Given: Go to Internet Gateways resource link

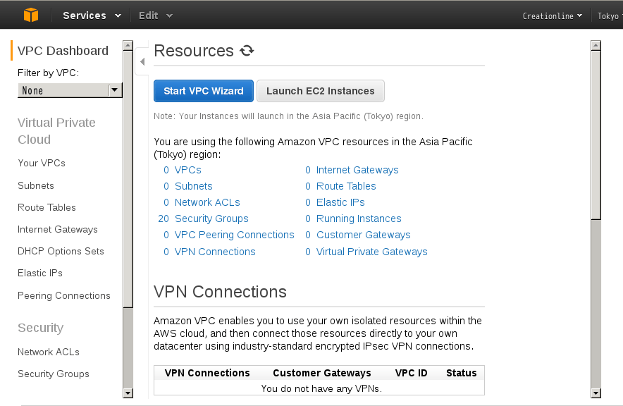Looking at the screenshot, I should [357, 170].
